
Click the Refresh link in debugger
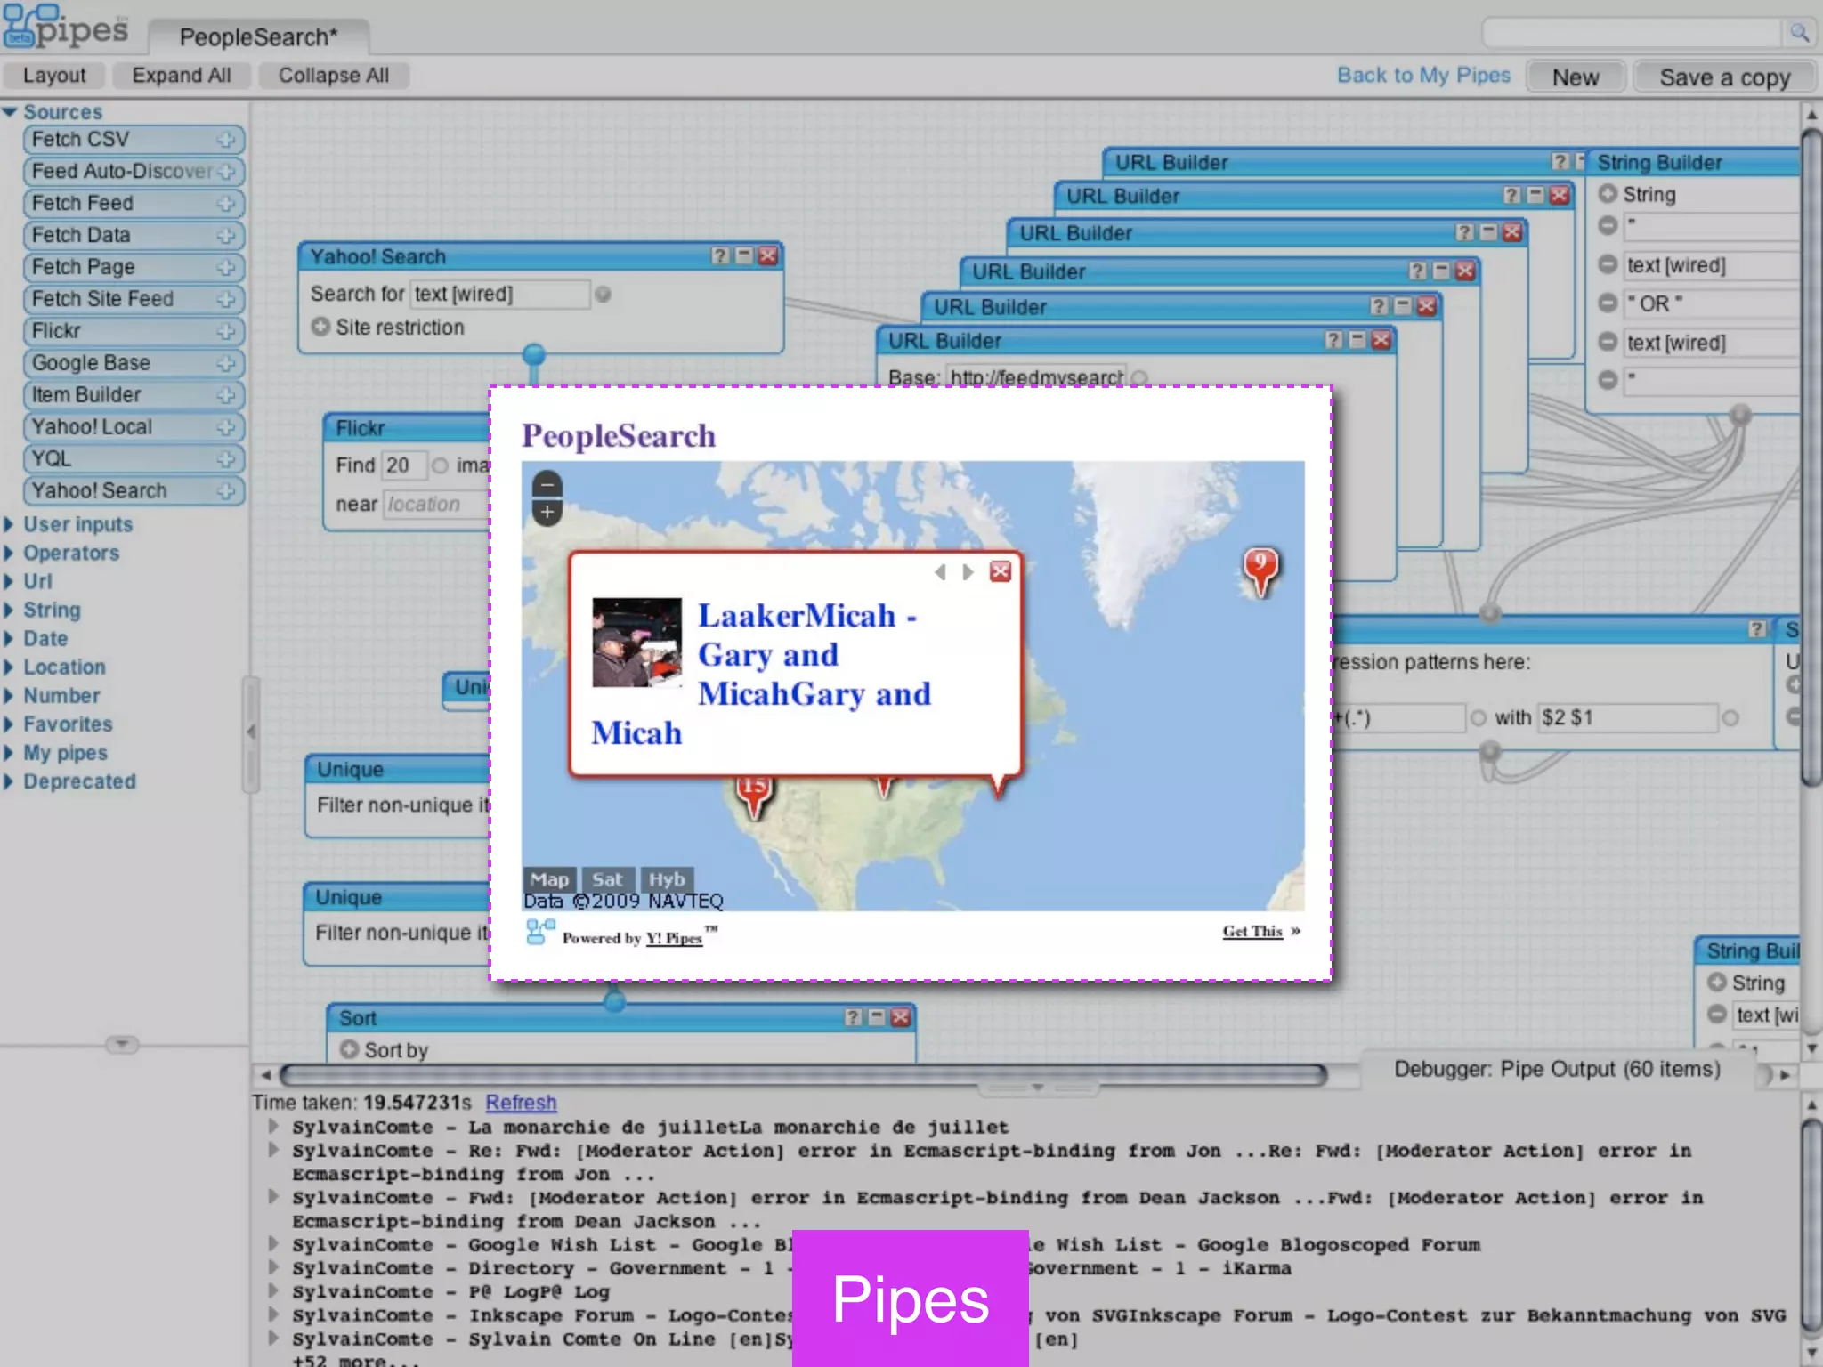pyautogui.click(x=521, y=1103)
